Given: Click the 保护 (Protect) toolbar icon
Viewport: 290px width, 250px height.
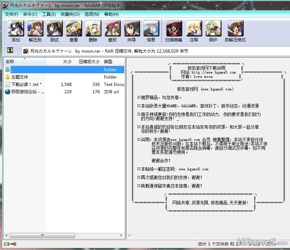Looking at the screenshot, I should coord(213,28).
